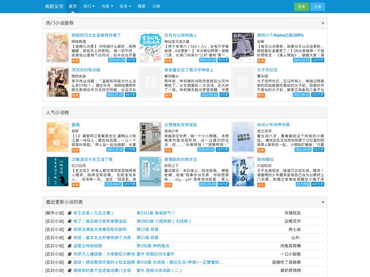The height and width of the screenshot is (277, 370).
Task: Open the cover thumbnail of 顶流夫妇有点甜
Action: click(58, 82)
